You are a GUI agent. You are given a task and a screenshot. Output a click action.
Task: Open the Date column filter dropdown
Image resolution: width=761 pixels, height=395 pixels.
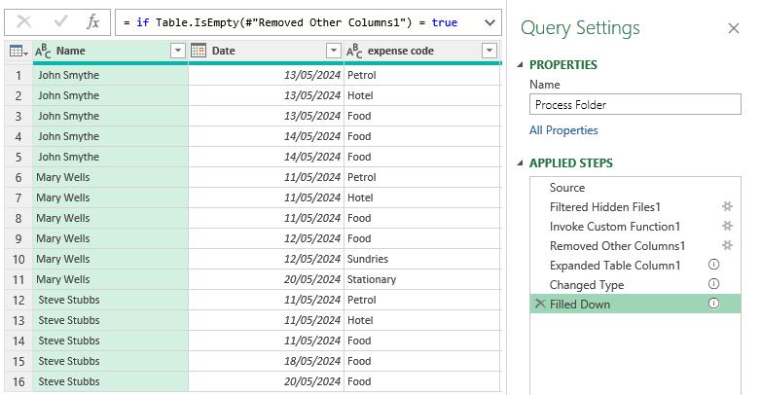tap(334, 51)
